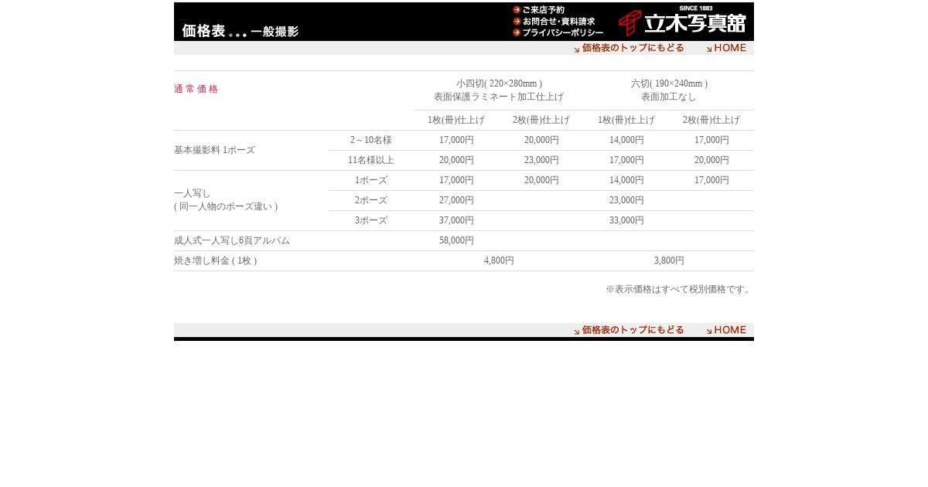
Task: Click the bottom 価格表のトップにもどる link
Action: coord(629,330)
